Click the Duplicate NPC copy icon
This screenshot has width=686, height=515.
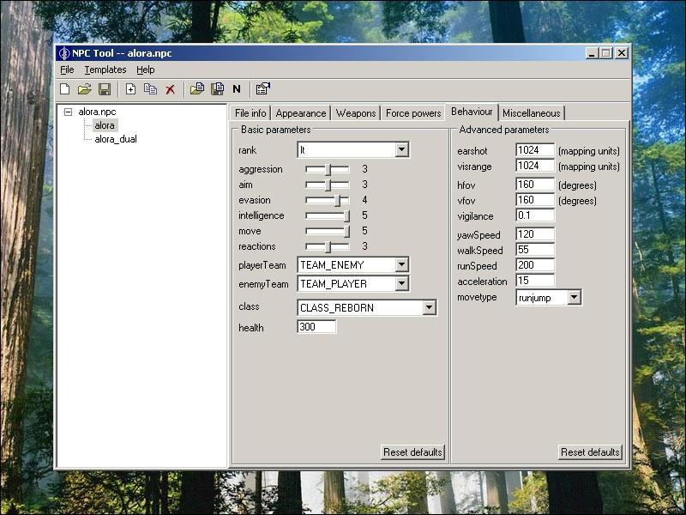click(150, 89)
